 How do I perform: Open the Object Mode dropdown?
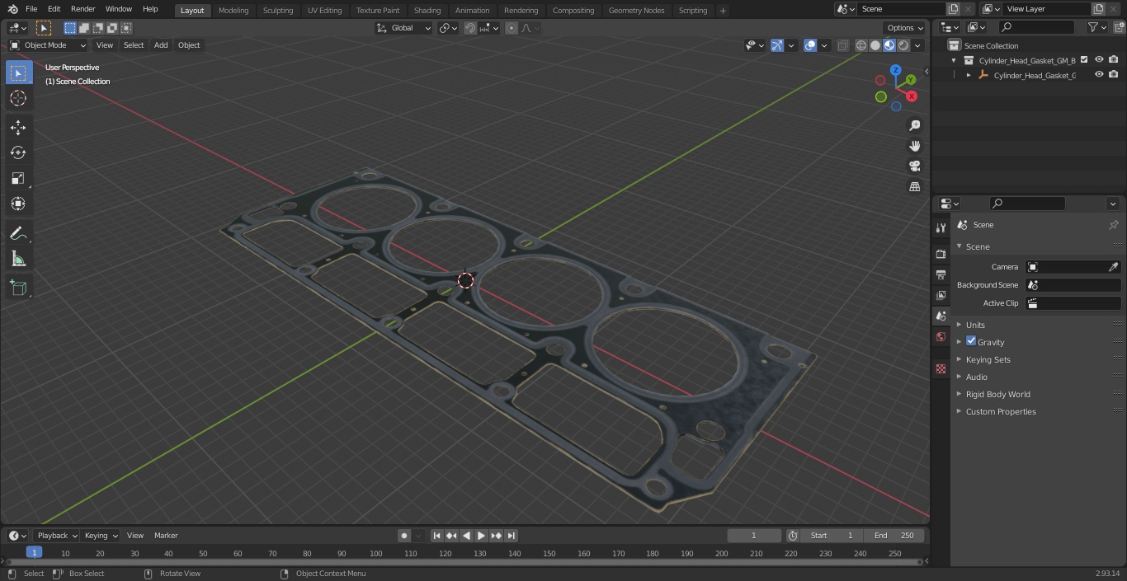[47, 45]
